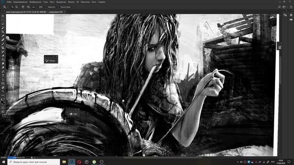Viewport: 294px width, 165px height.
Task: Open the Слои menu
Action: coord(45,2)
